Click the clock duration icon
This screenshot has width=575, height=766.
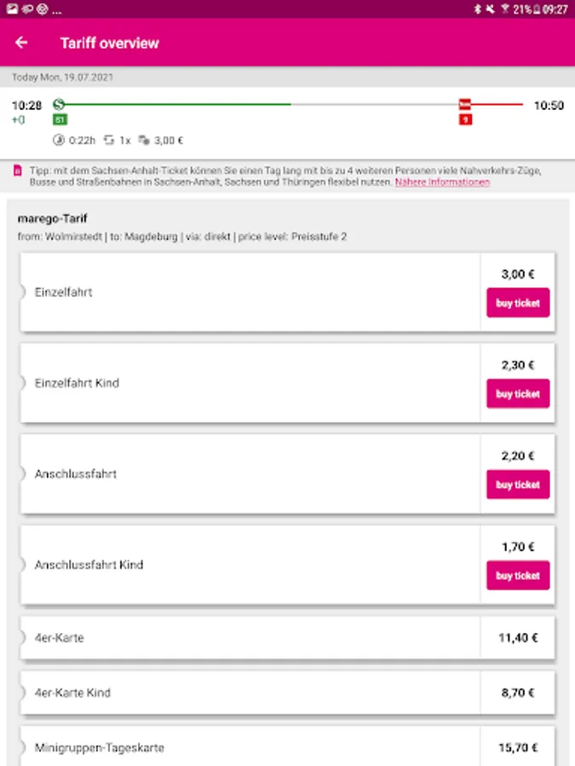[x=59, y=140]
